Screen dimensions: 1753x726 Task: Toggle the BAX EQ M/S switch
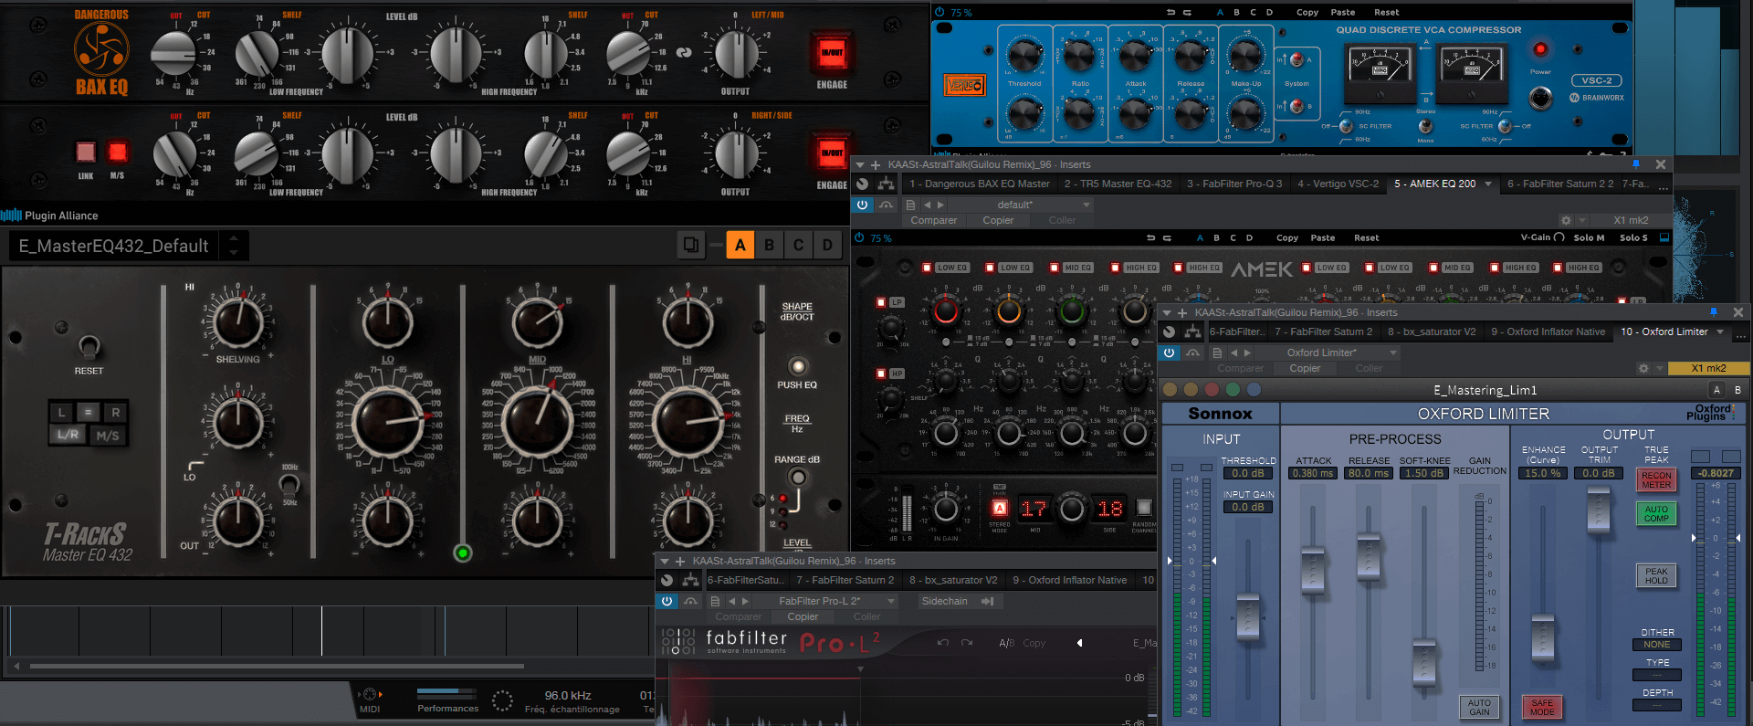pyautogui.click(x=118, y=152)
